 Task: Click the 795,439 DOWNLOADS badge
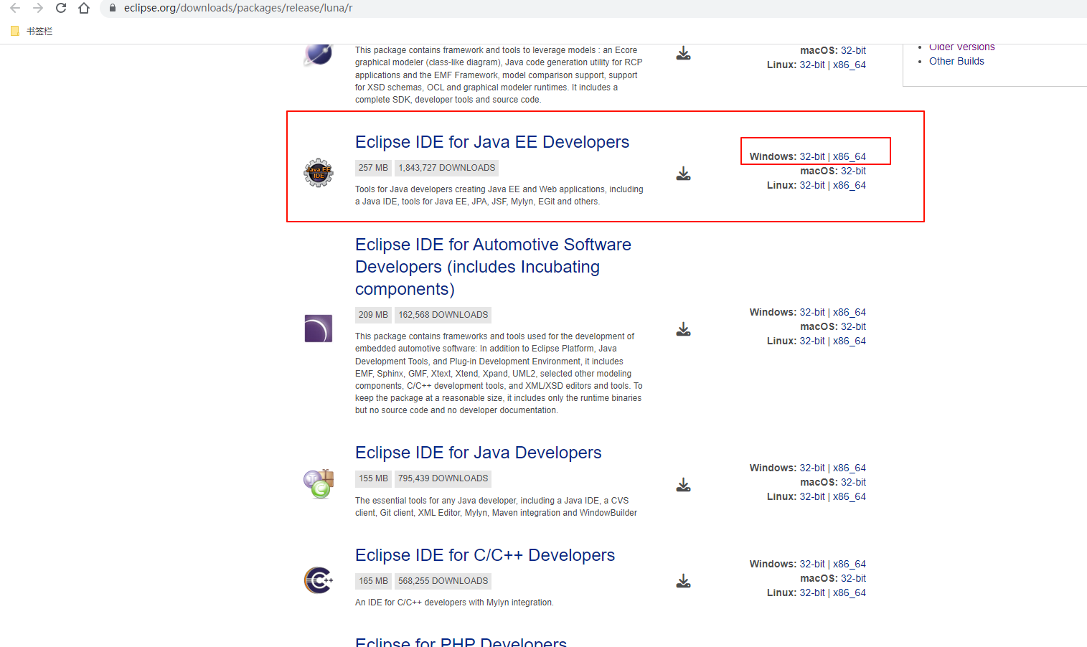point(443,478)
